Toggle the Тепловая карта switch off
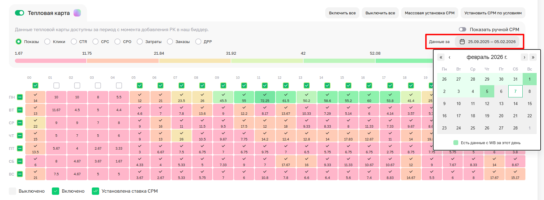This screenshot has height=200, width=544. (20, 13)
